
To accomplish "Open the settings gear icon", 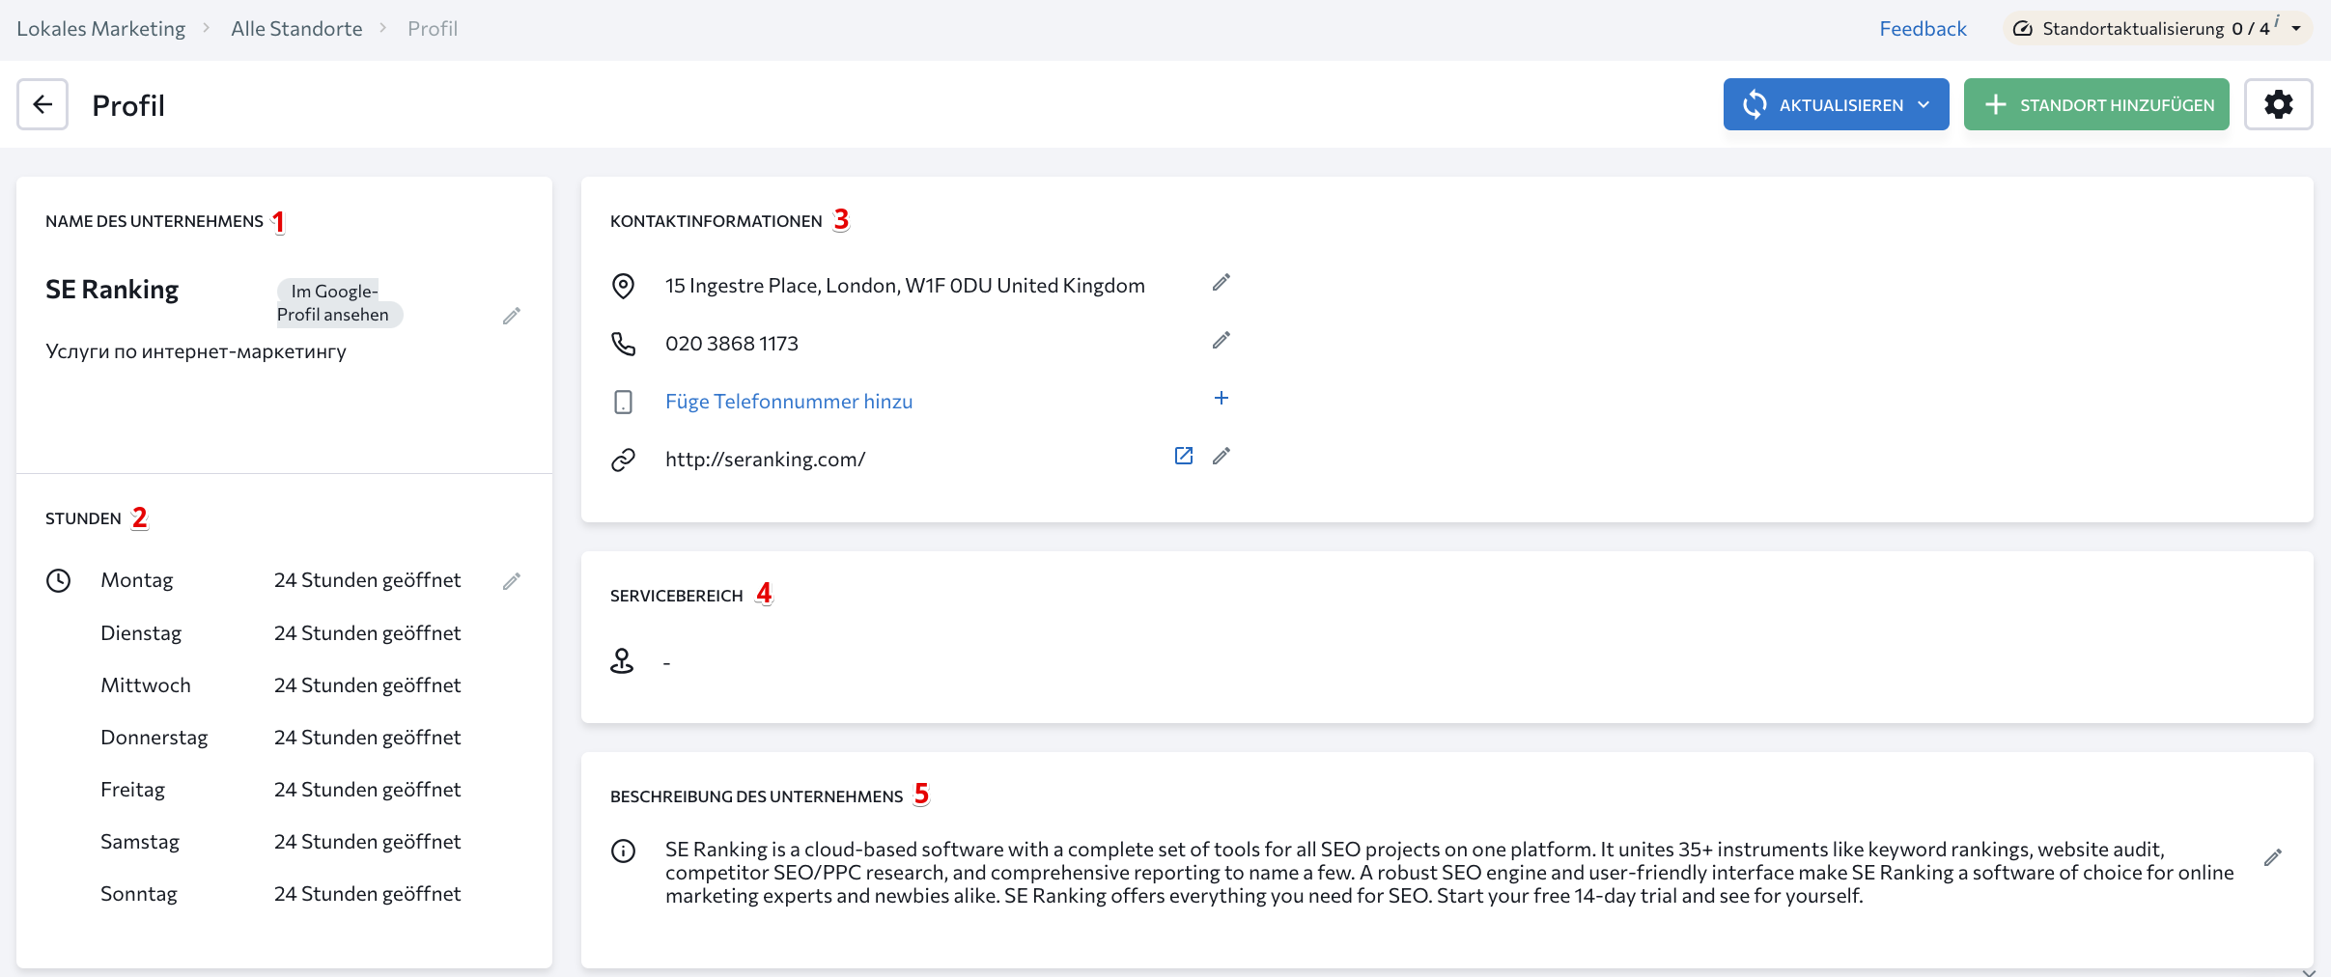I will point(2278,104).
